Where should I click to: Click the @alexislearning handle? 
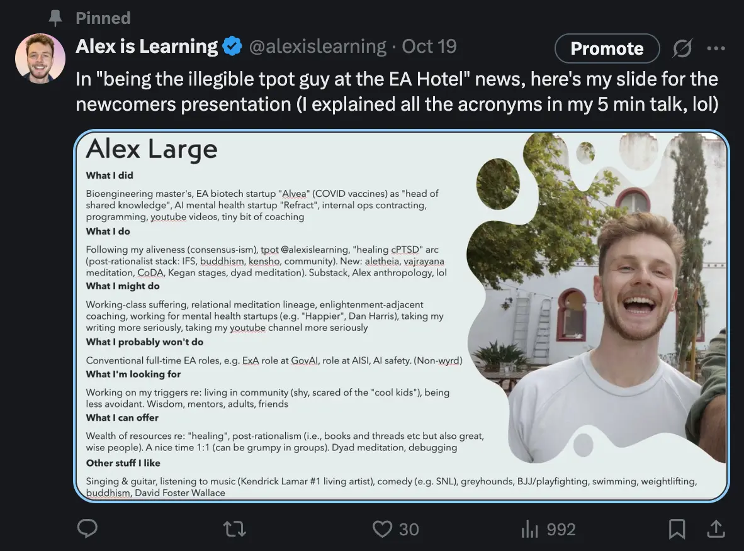(x=317, y=47)
